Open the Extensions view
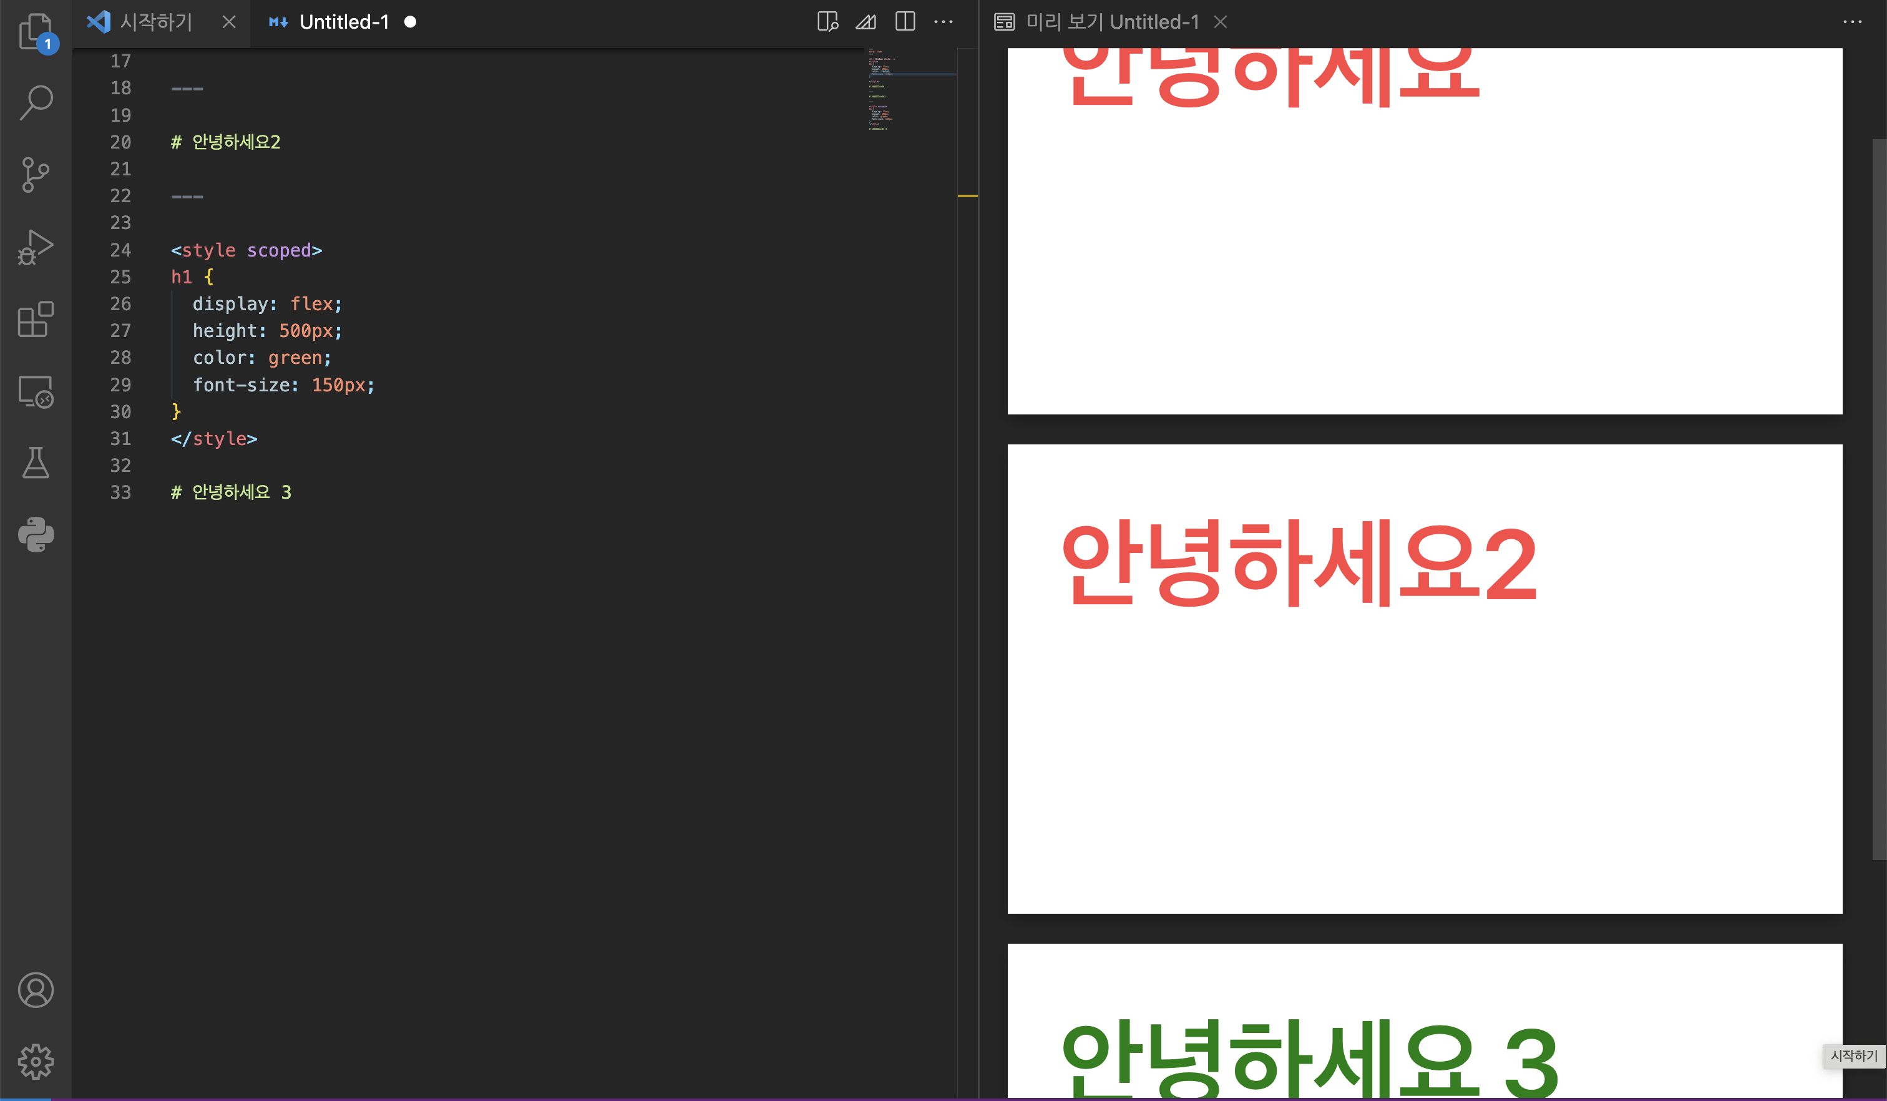Image resolution: width=1887 pixels, height=1101 pixels. [x=35, y=319]
